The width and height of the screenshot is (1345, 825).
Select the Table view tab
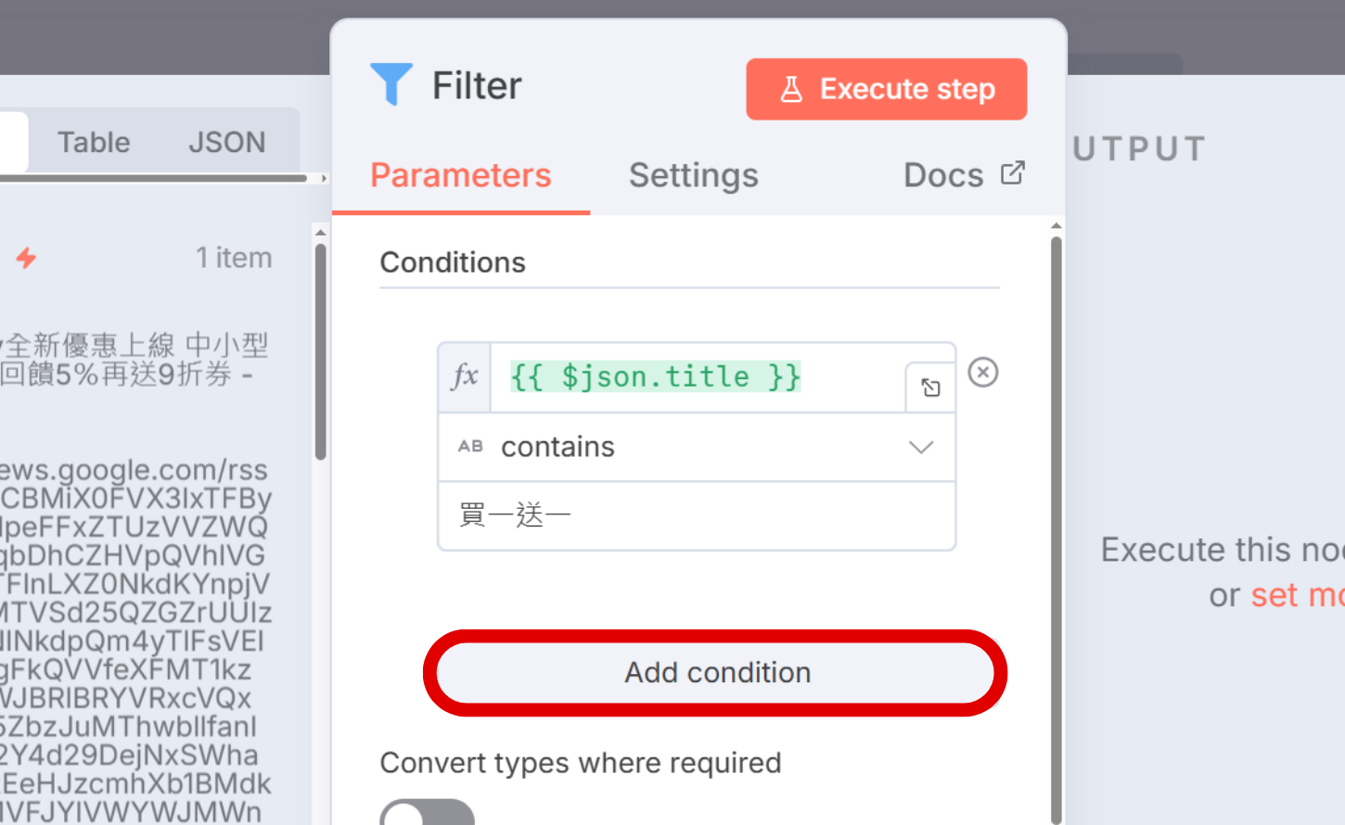click(x=94, y=142)
